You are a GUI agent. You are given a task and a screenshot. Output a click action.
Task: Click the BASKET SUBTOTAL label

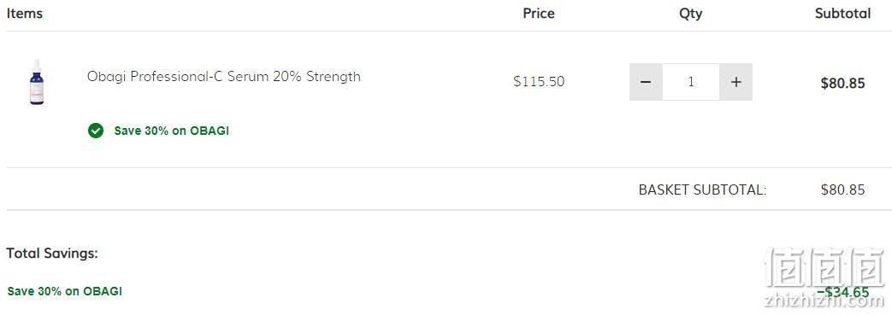pyautogui.click(x=702, y=190)
